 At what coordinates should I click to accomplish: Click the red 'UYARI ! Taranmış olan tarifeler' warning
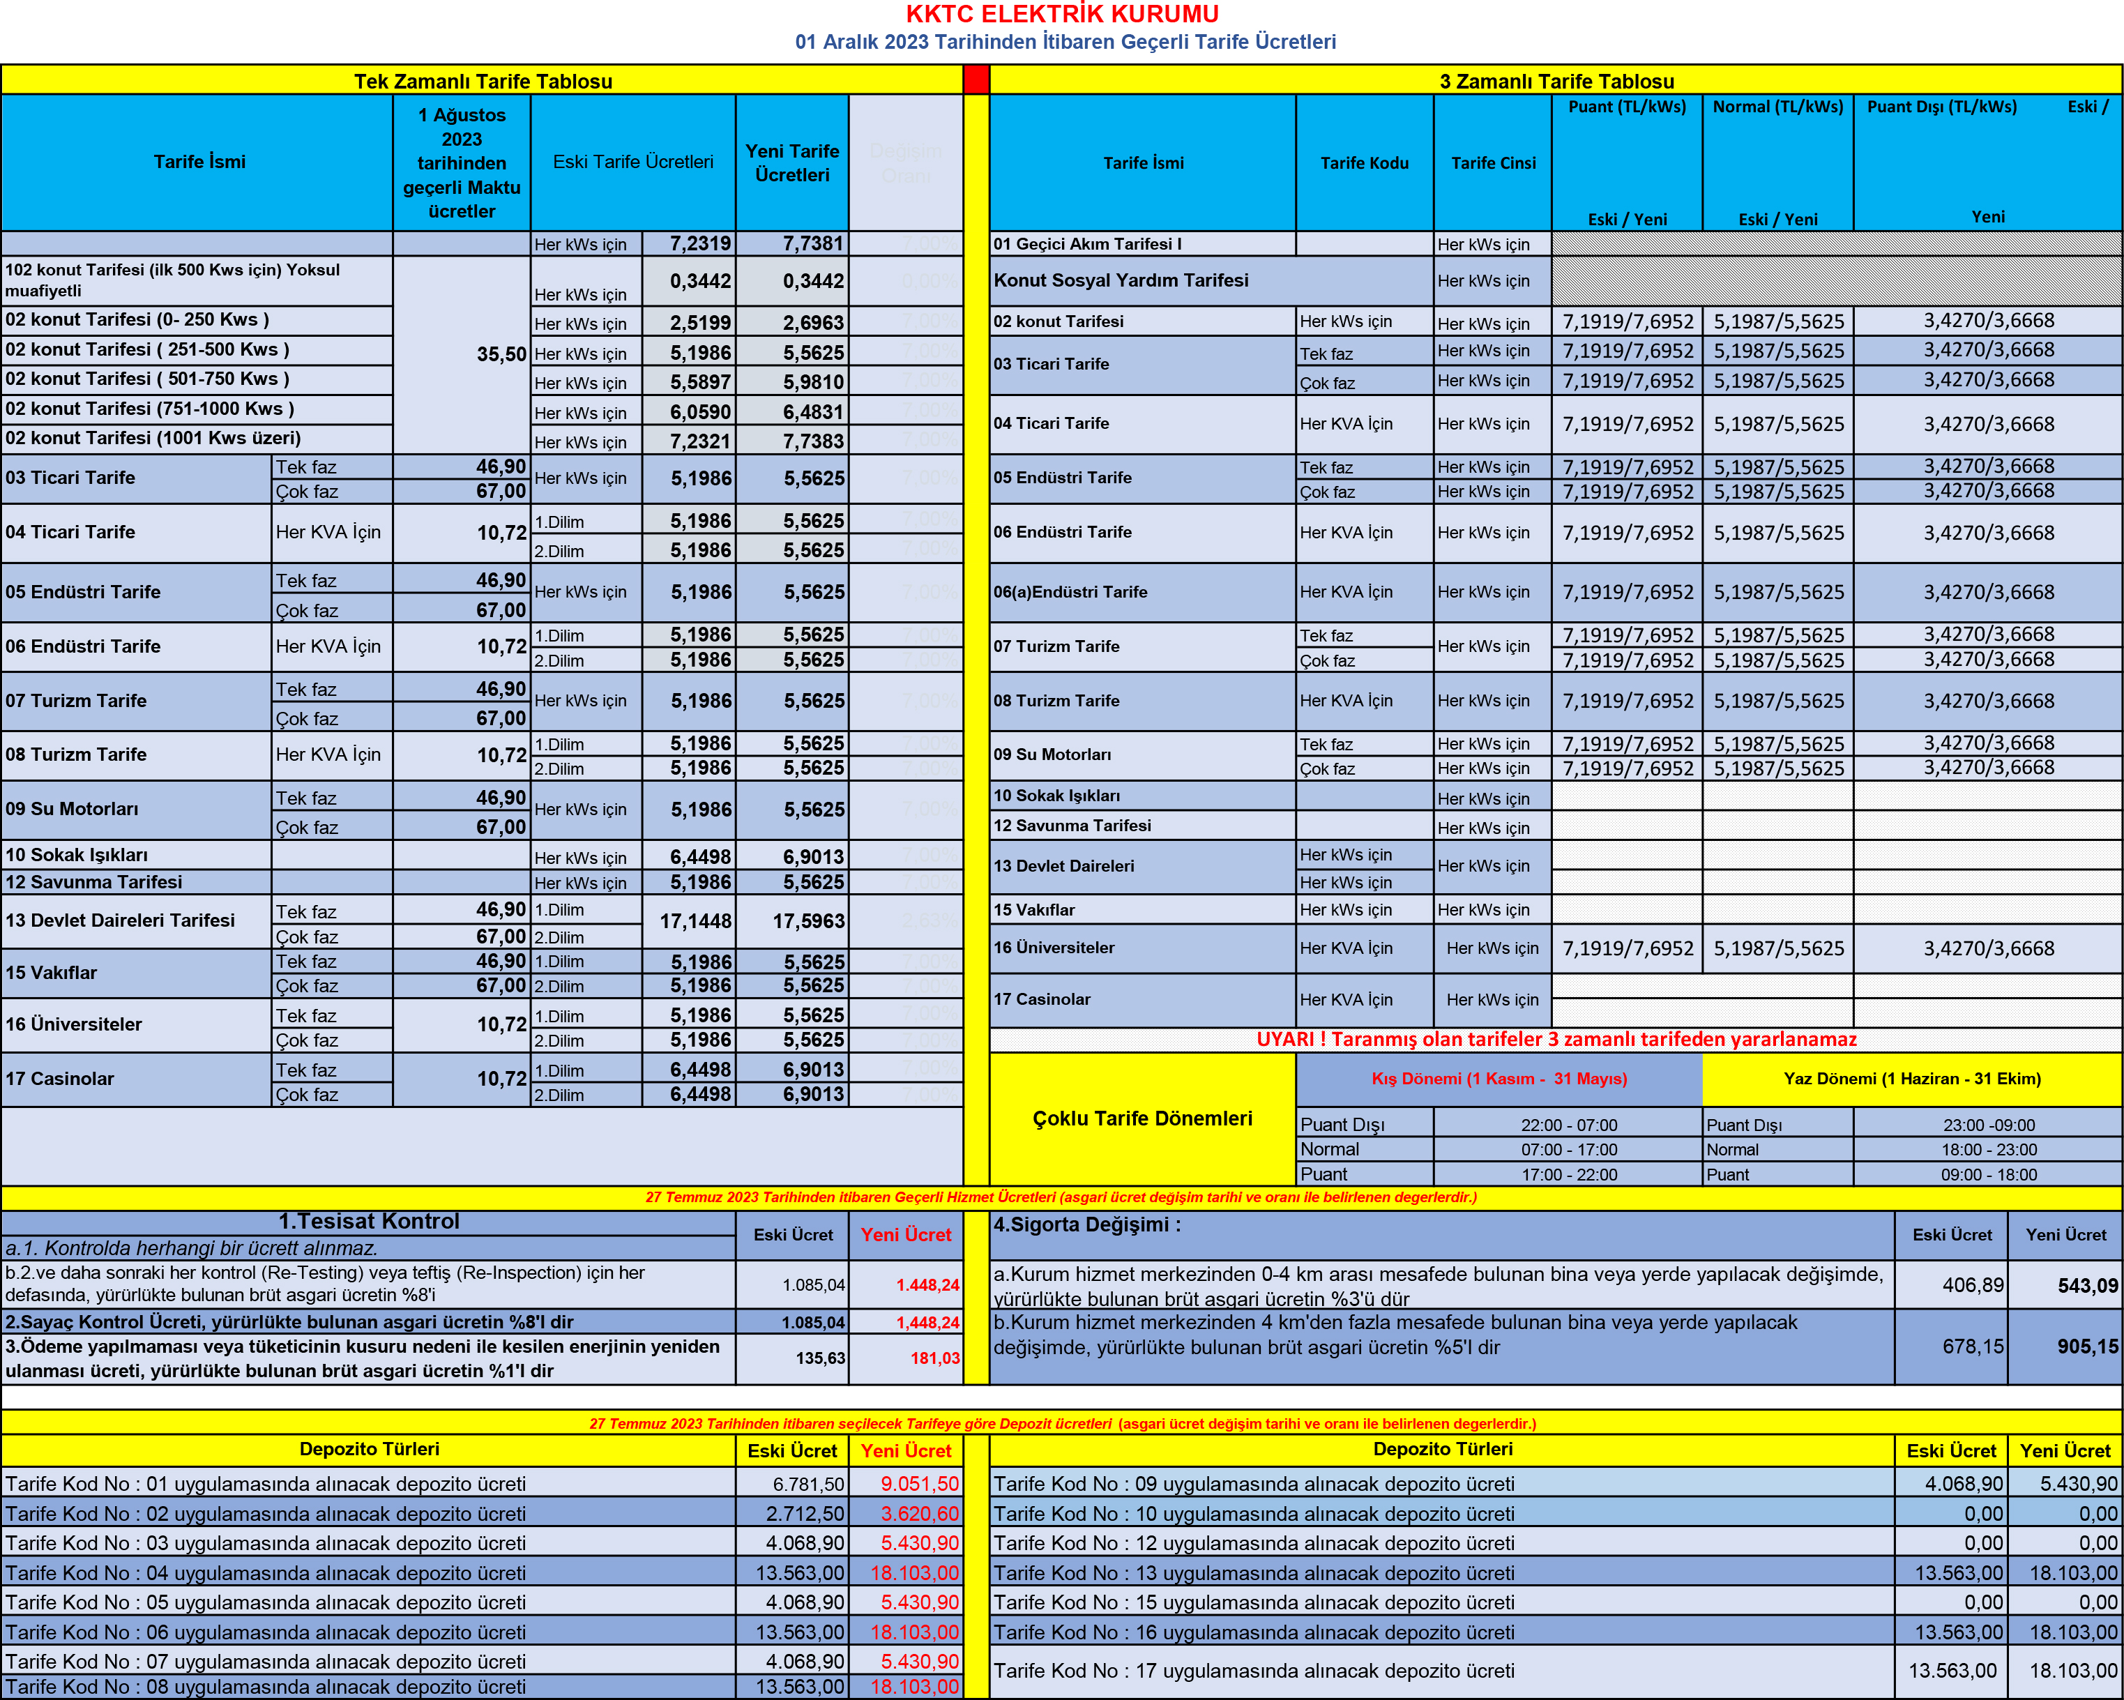click(1556, 1039)
